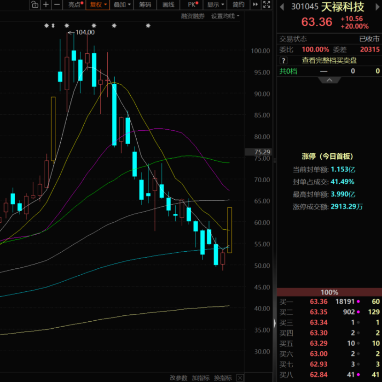
Task: Click the 买二 volume 902 cell
Action: [348, 312]
